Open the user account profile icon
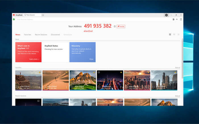Image resolution: width=199 pixels, height=124 pixels. 166,15
